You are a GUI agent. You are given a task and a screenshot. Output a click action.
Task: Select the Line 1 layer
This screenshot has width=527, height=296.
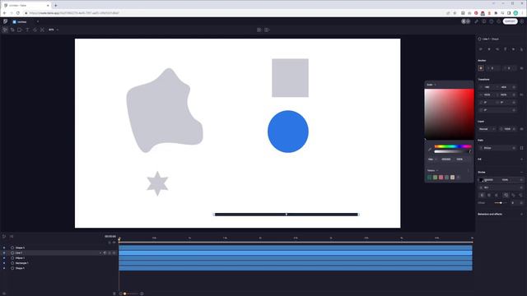(x=19, y=252)
